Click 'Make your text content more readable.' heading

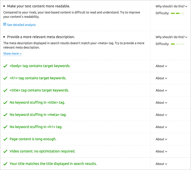[x=39, y=6]
